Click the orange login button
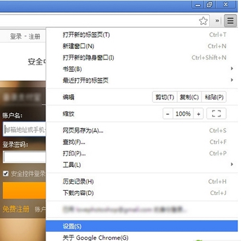 [x=24, y=190]
